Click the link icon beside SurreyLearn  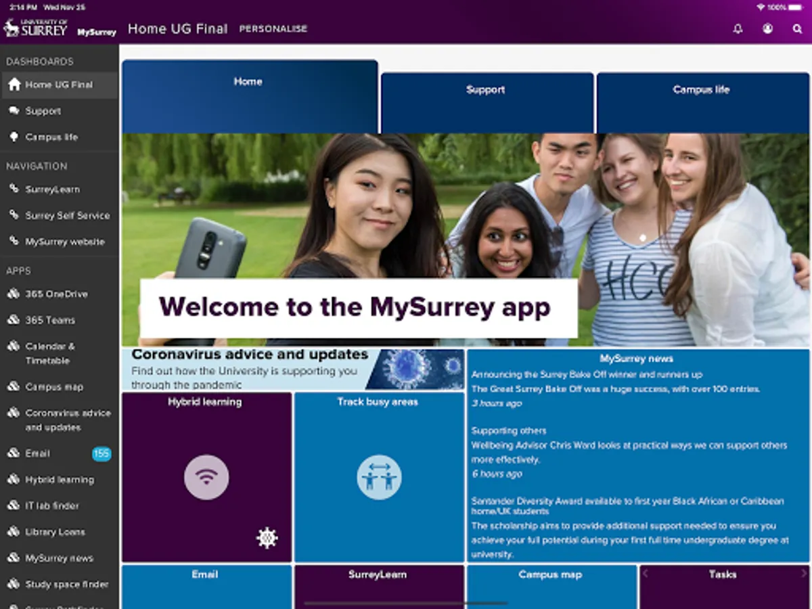[x=14, y=189]
